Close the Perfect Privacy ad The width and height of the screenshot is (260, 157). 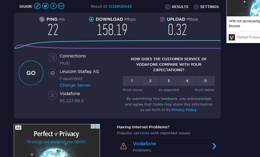[98, 127]
